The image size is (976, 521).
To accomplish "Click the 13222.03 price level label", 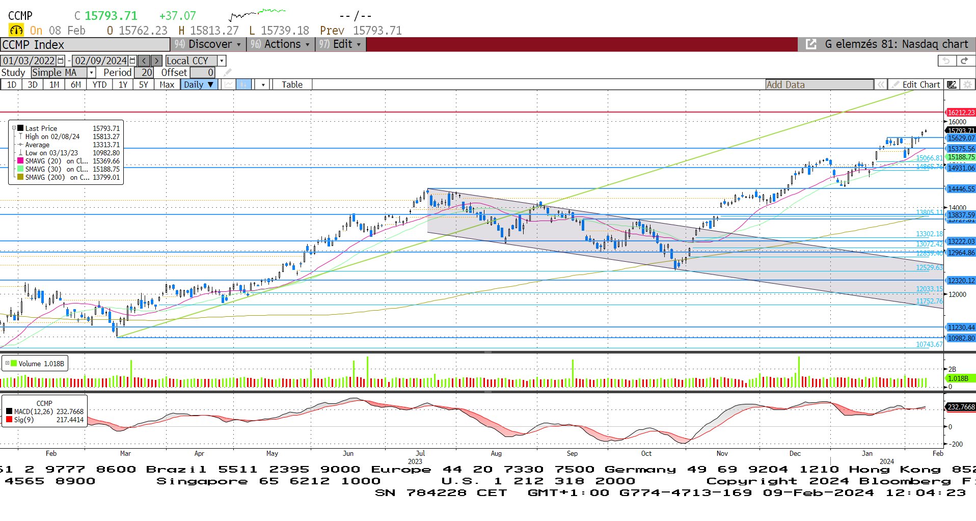I will tap(961, 241).
